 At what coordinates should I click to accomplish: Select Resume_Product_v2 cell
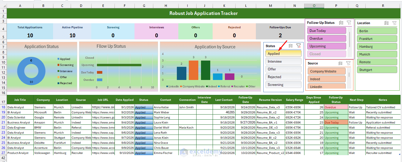(270, 153)
